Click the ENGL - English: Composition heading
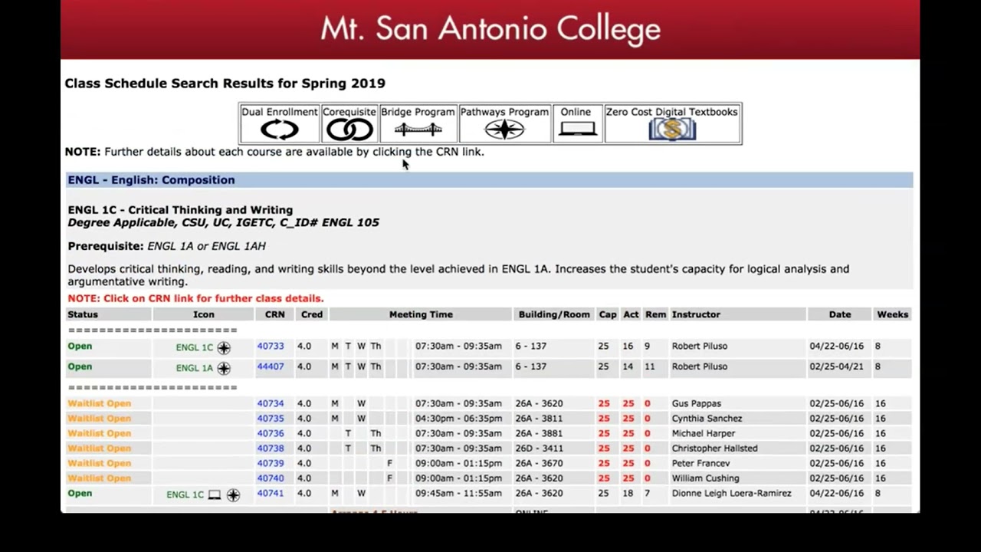 [151, 180]
